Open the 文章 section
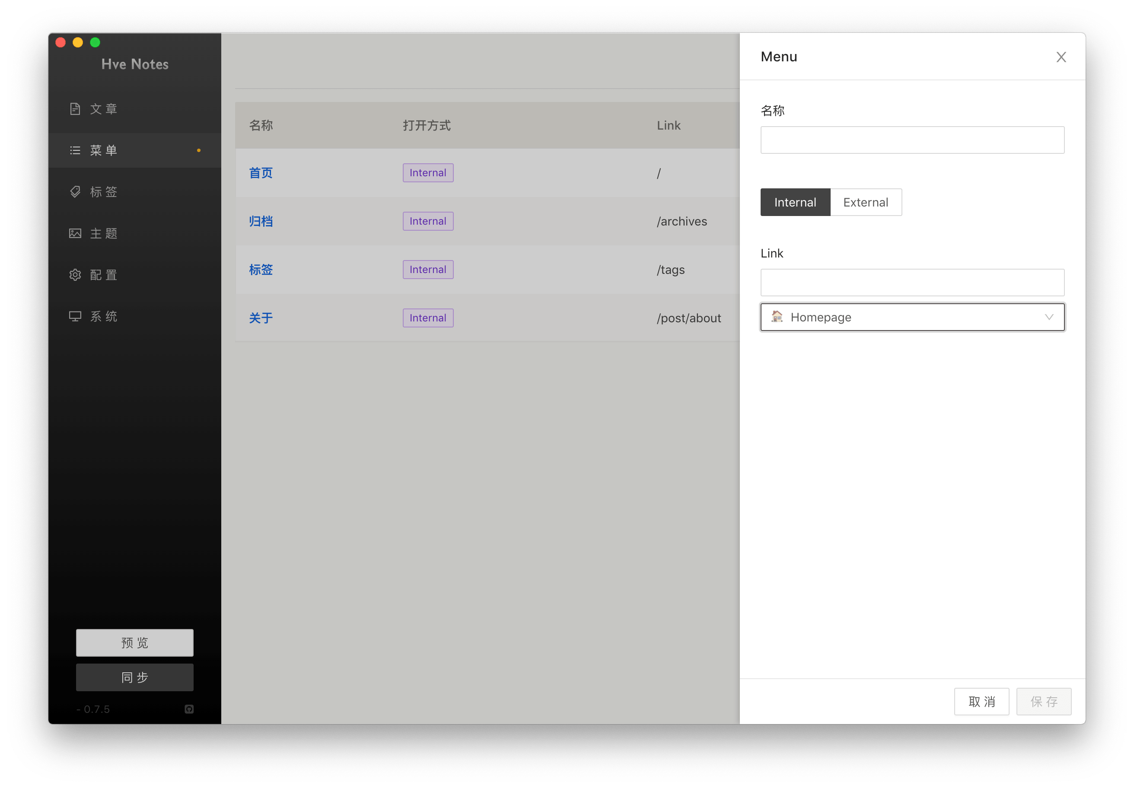The width and height of the screenshot is (1134, 788). [135, 108]
